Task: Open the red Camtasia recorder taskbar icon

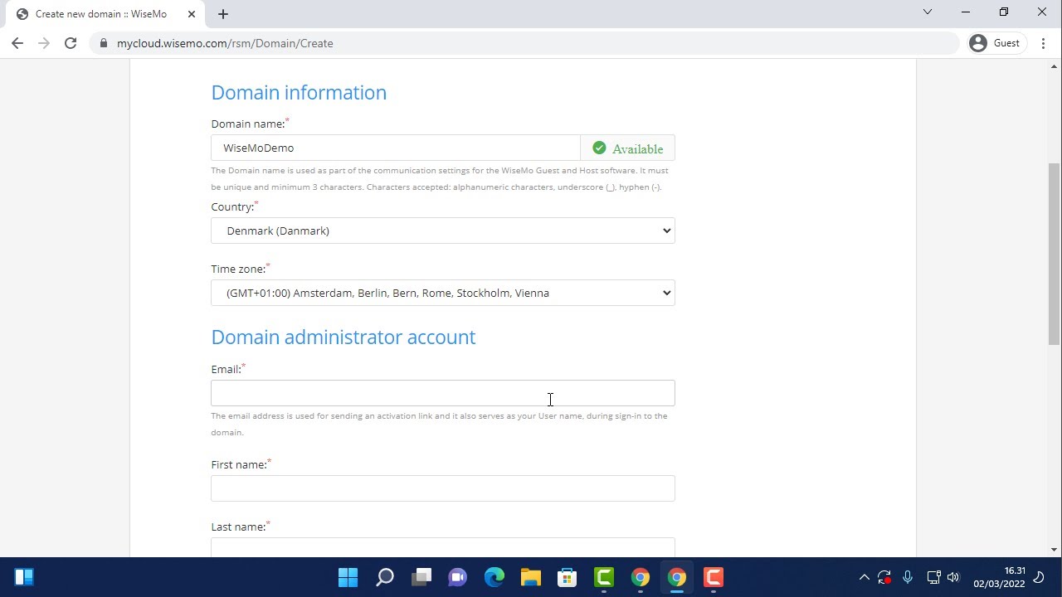Action: click(714, 577)
